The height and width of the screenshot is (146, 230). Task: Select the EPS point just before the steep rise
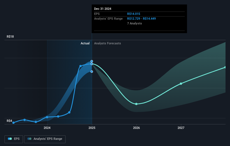click(69, 113)
